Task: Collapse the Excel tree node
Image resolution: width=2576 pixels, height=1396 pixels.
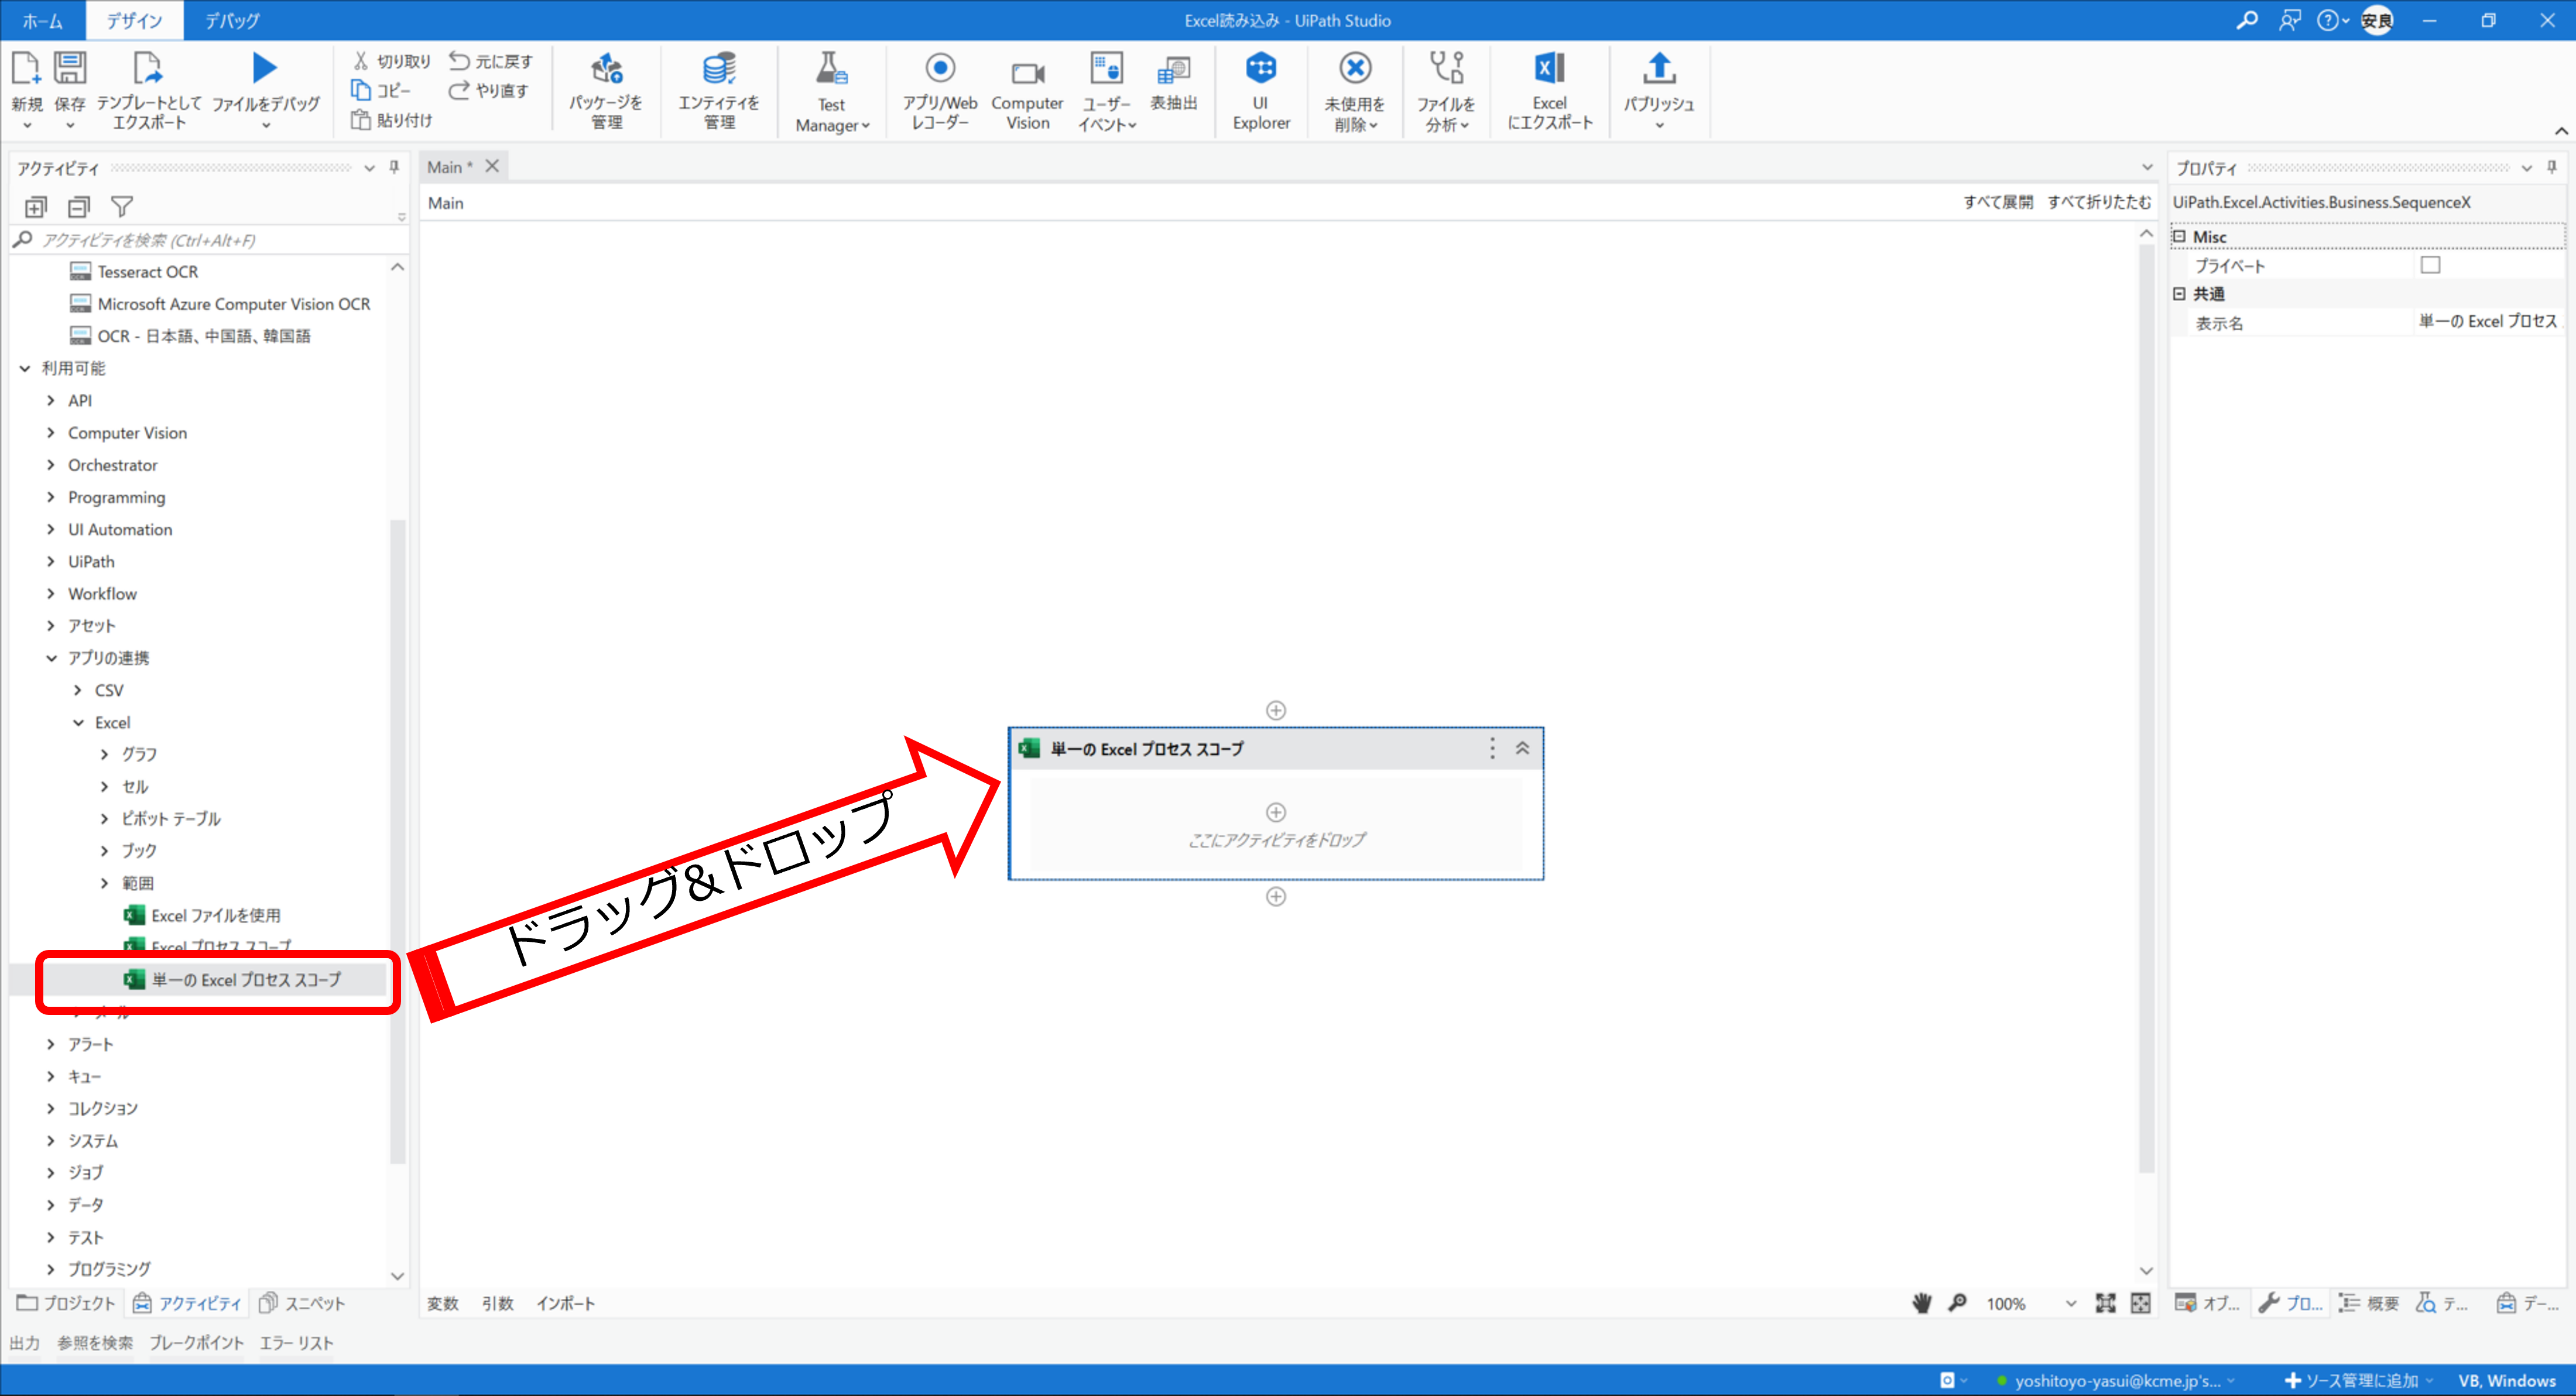Action: pyautogui.click(x=78, y=722)
